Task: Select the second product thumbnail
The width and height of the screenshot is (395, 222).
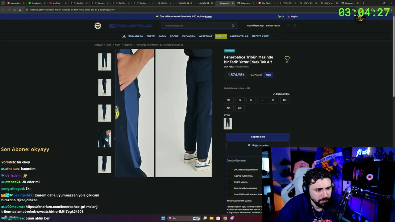Action: [105, 87]
